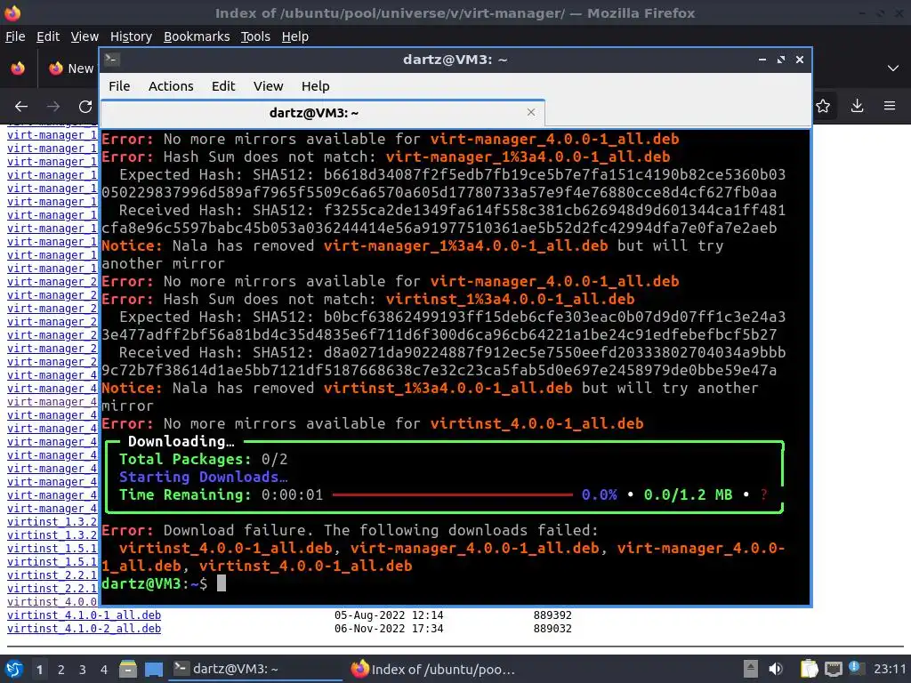Open the terminal File menu
911x683 pixels.
pyautogui.click(x=119, y=86)
